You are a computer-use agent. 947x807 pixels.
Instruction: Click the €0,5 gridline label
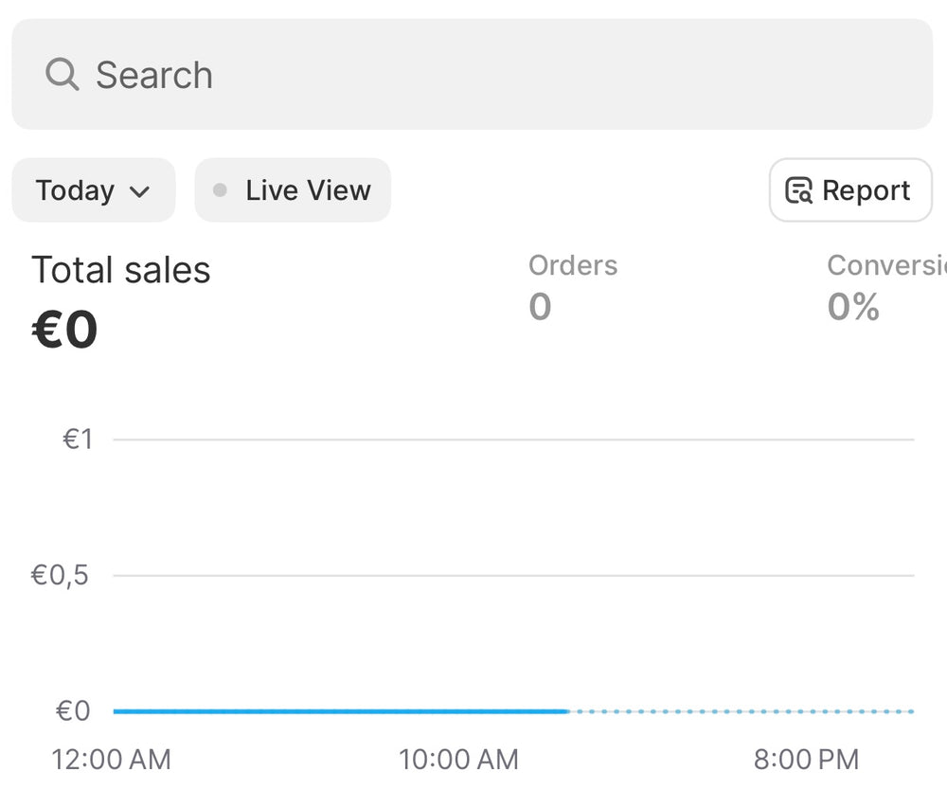(x=60, y=575)
